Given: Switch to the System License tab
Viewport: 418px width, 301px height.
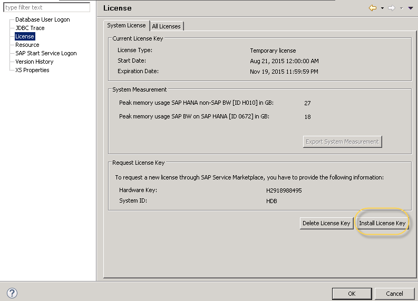Looking at the screenshot, I should coord(127,25).
